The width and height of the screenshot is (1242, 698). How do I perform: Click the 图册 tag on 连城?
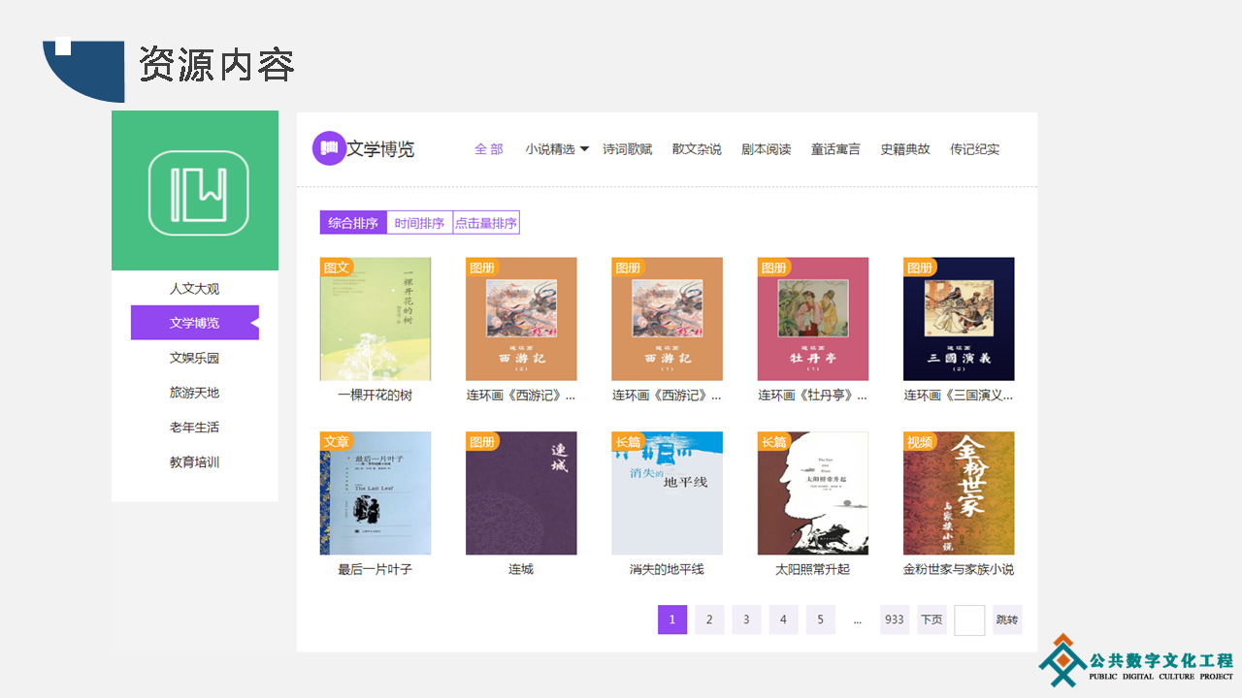(482, 442)
